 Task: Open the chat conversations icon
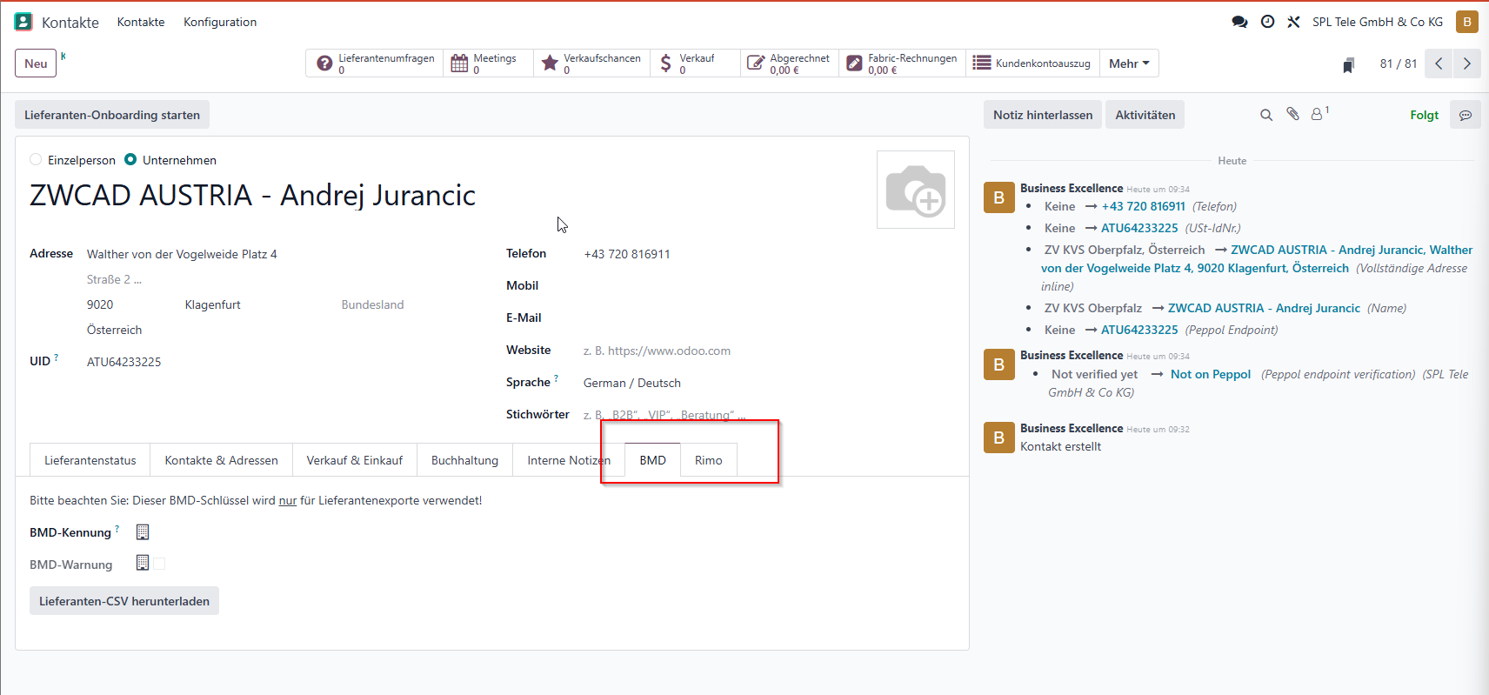pyautogui.click(x=1239, y=22)
